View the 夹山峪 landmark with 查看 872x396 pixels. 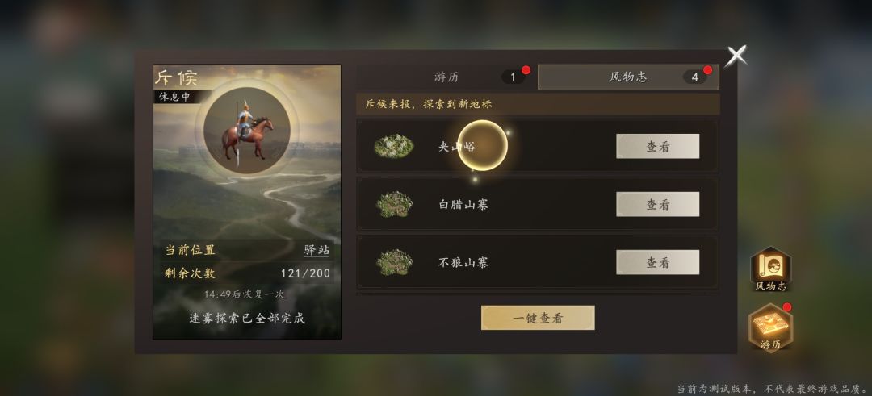click(x=657, y=146)
